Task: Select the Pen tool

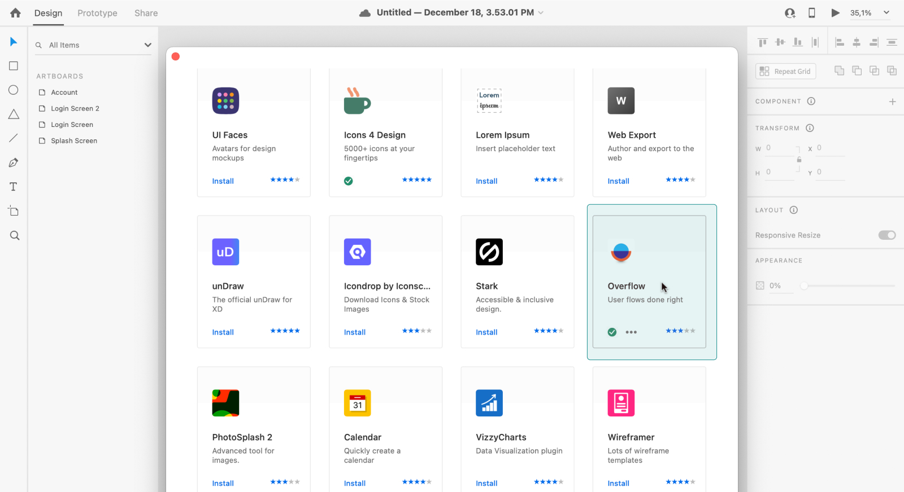Action: [14, 162]
